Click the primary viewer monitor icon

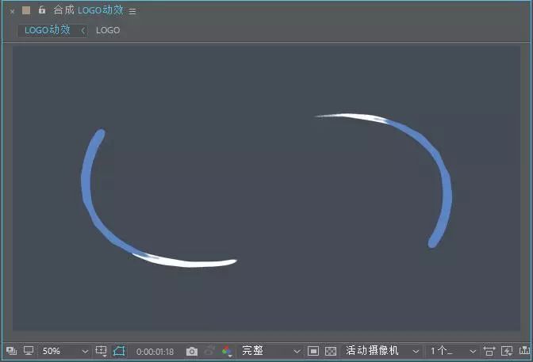29,350
